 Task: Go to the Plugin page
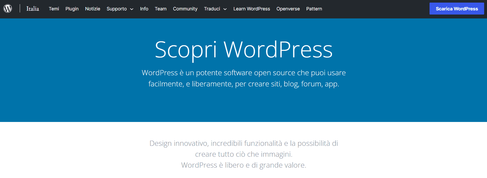pyautogui.click(x=72, y=9)
